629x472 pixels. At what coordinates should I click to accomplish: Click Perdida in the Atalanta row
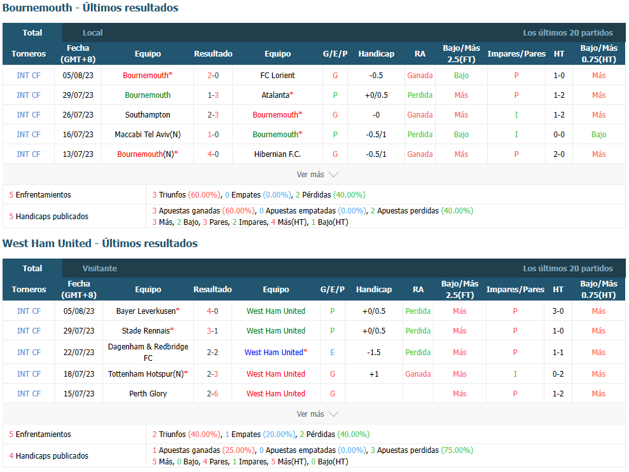420,95
